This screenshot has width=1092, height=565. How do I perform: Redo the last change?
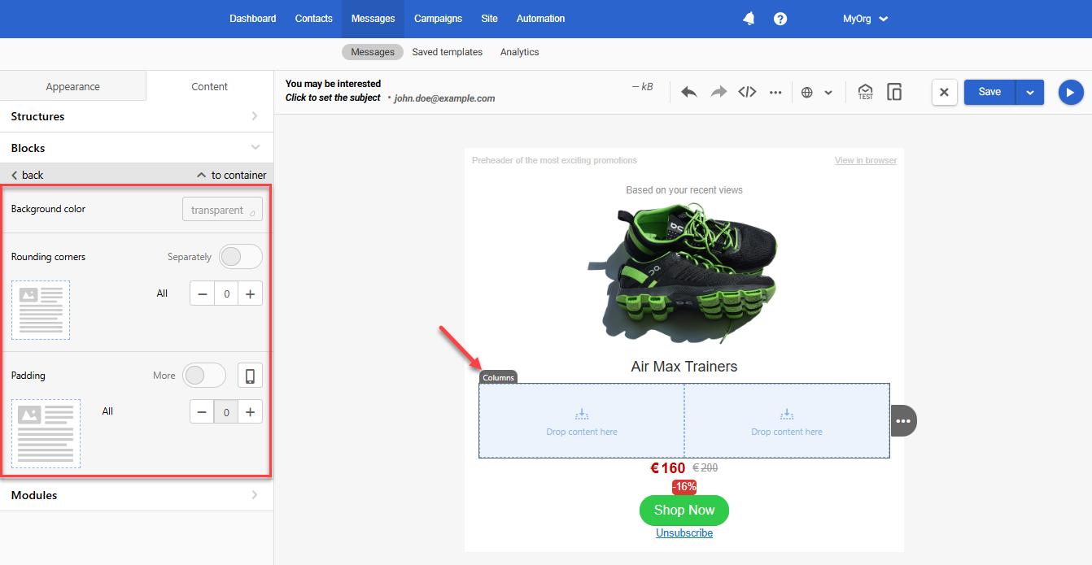point(719,92)
